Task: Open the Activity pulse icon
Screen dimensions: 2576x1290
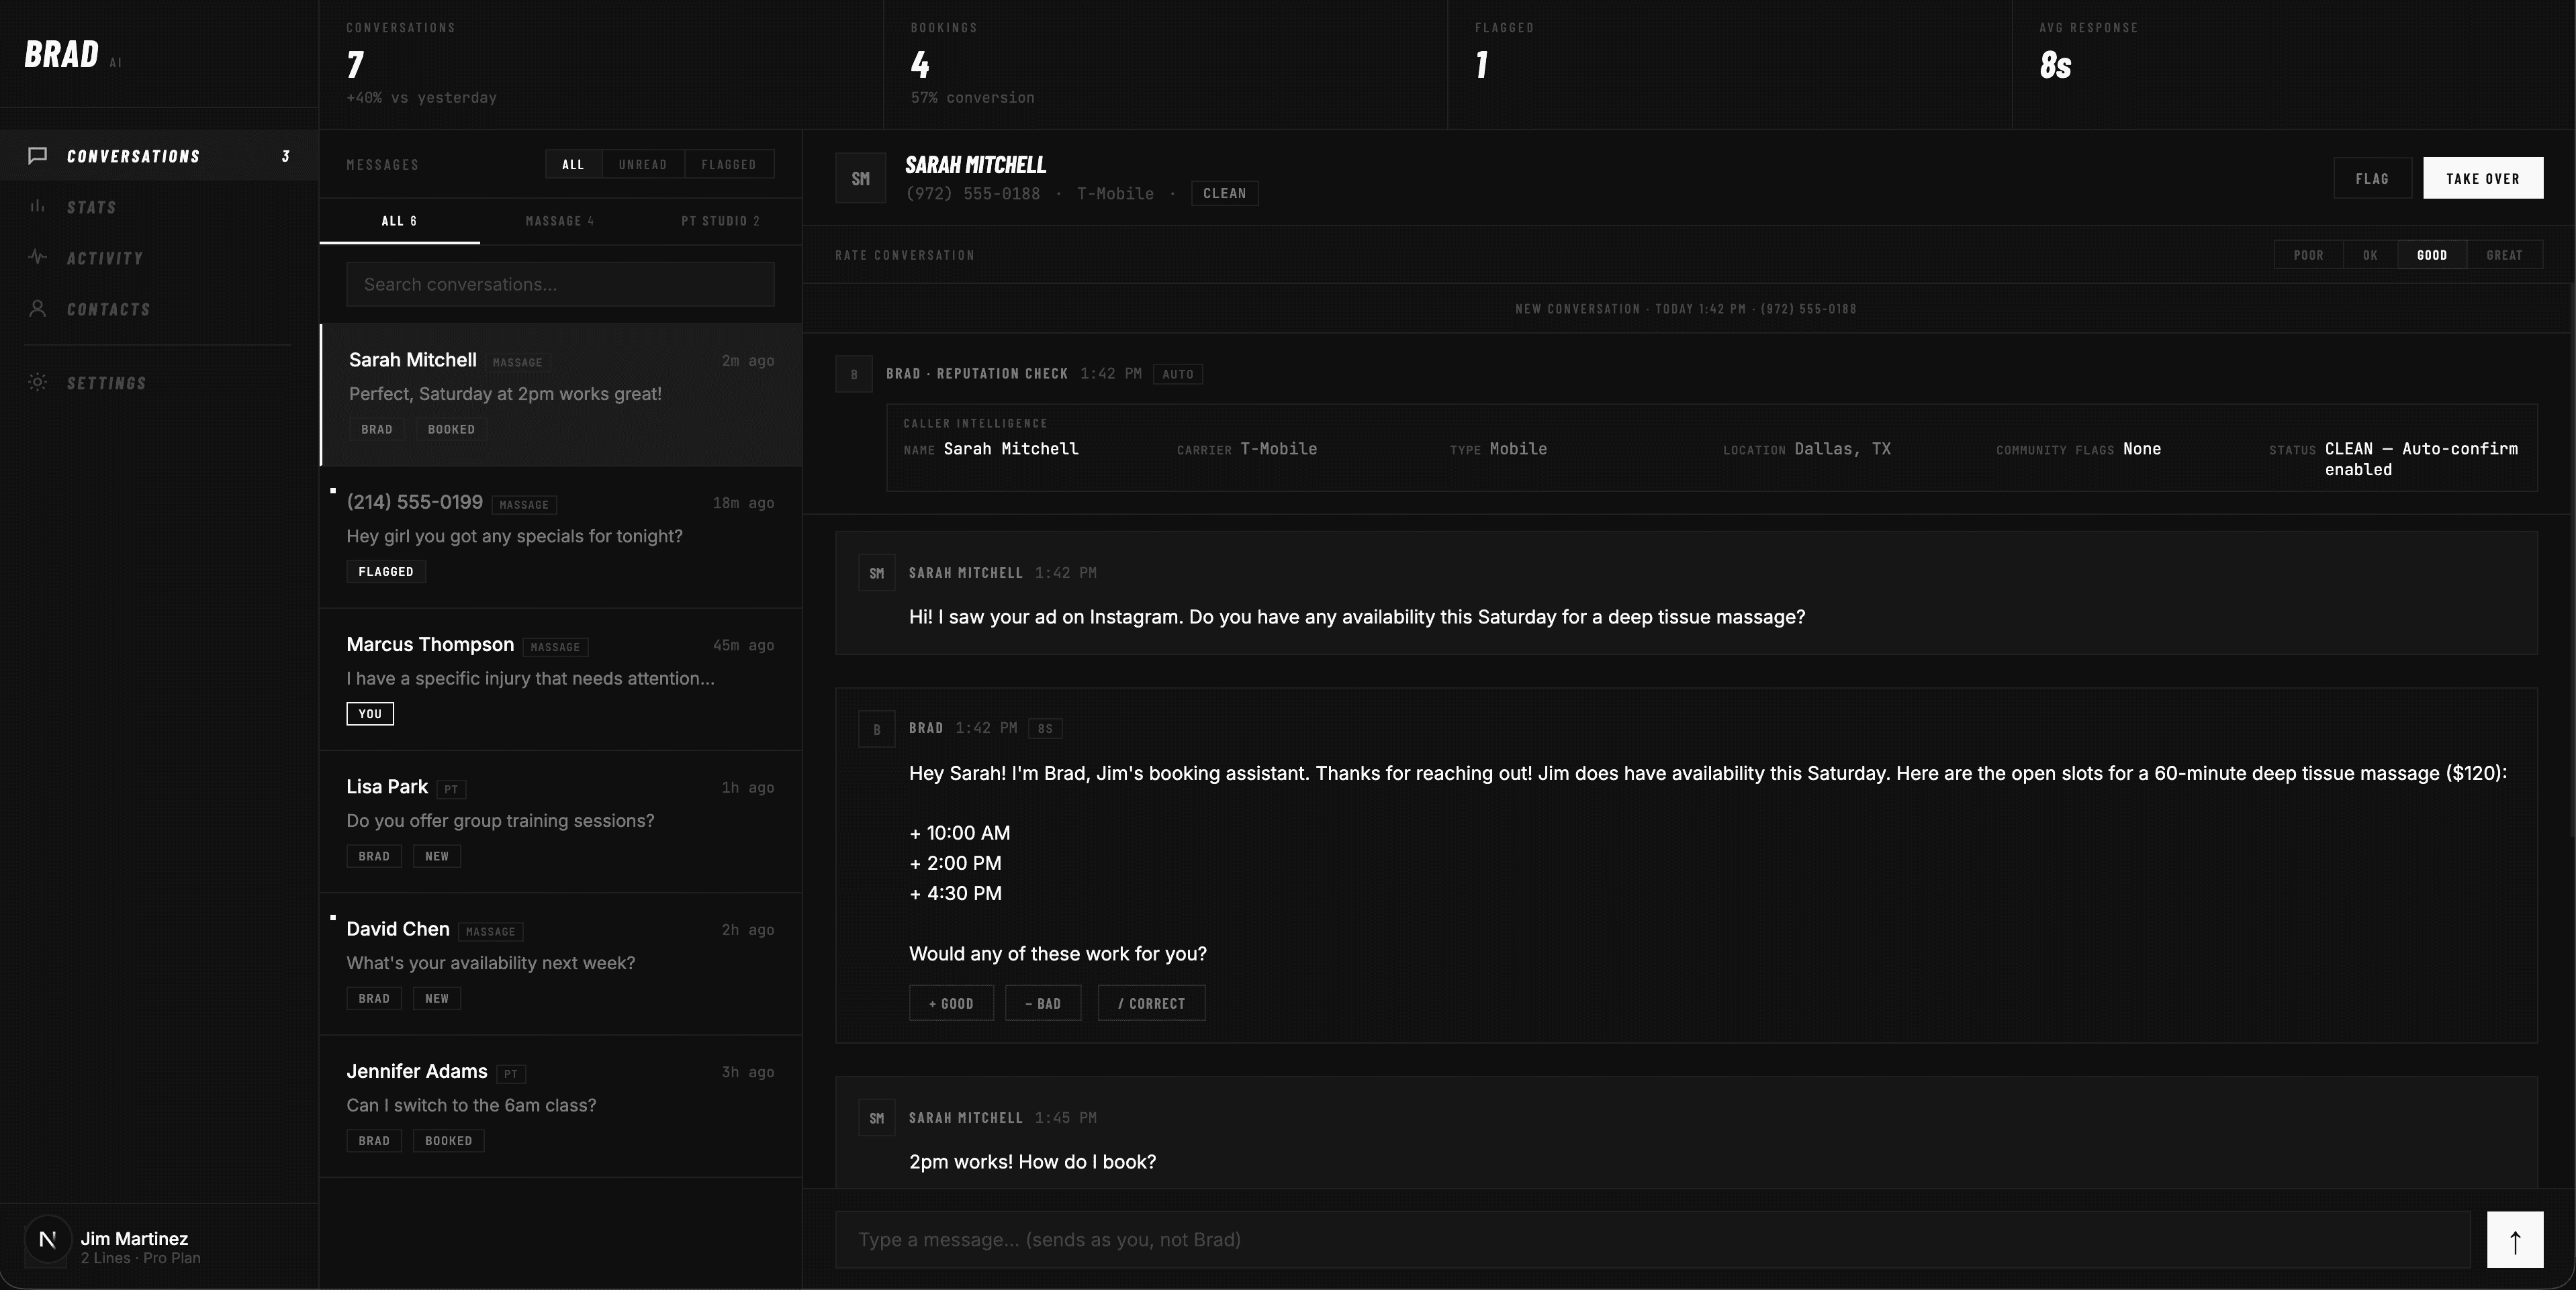Action: 38,258
